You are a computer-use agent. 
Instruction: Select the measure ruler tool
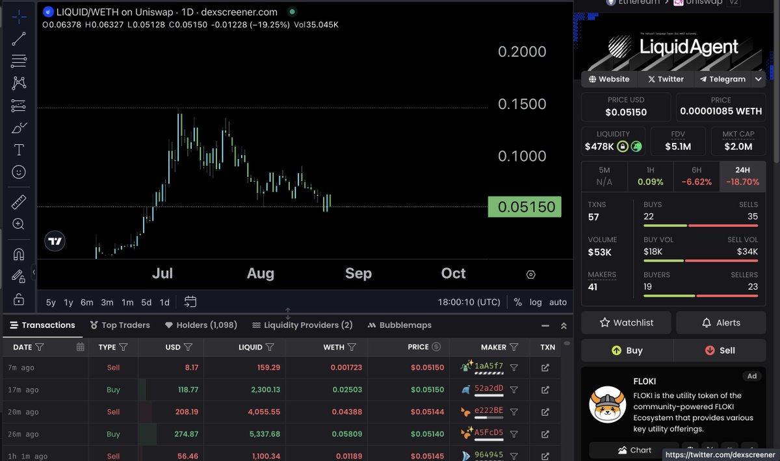point(18,201)
